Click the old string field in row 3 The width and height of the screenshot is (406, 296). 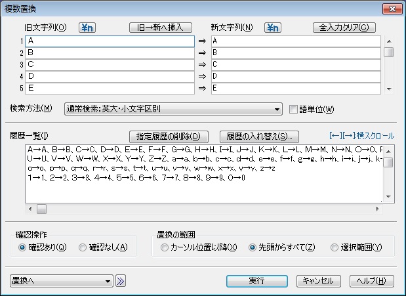coord(110,65)
